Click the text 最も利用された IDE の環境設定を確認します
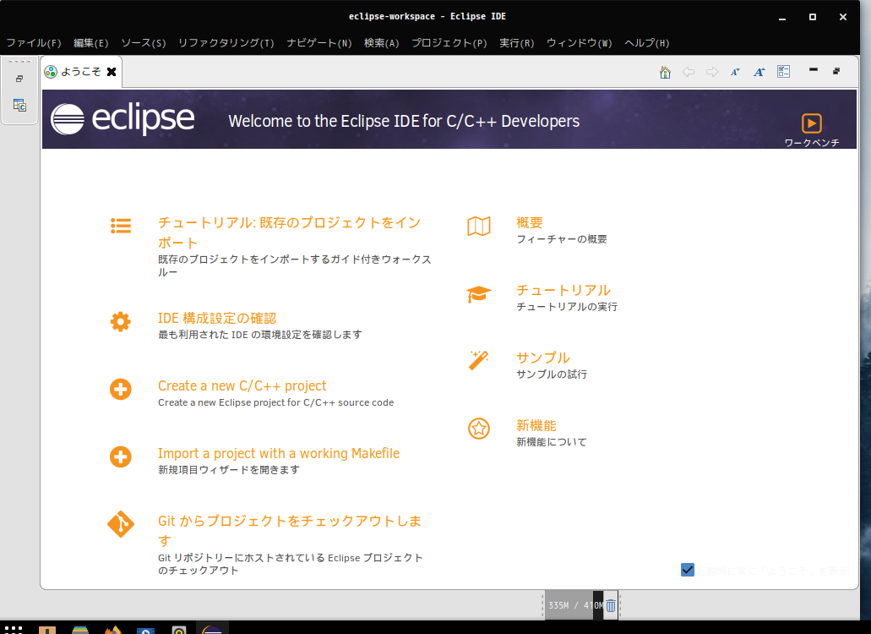The height and width of the screenshot is (634, 871). coord(260,335)
